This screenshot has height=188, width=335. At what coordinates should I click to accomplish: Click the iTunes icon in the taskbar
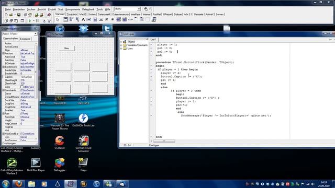pos(96,184)
